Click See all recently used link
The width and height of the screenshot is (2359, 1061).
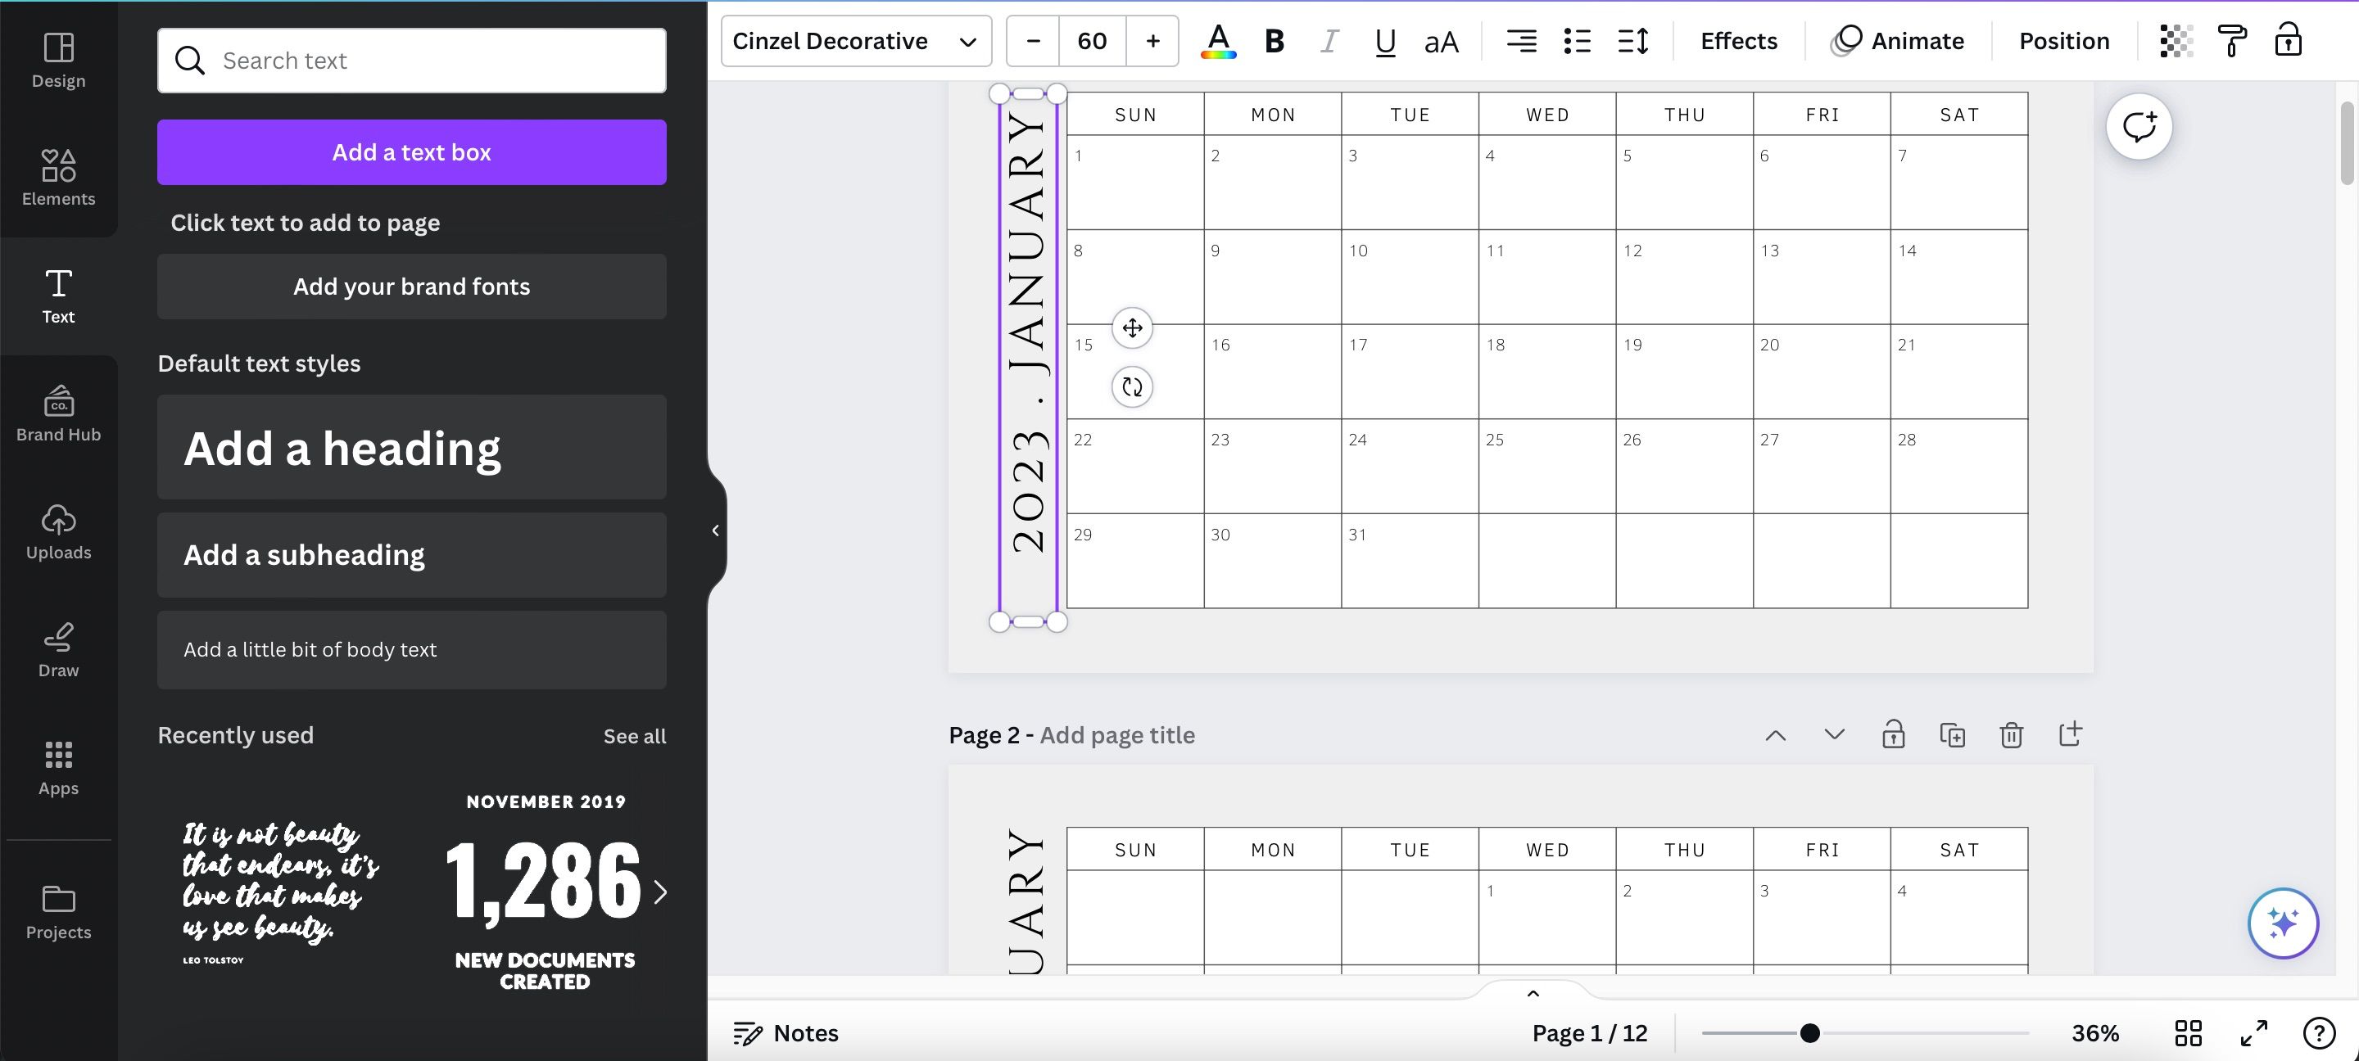click(634, 736)
